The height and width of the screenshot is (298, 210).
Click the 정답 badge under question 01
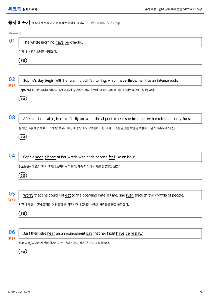click(22, 60)
